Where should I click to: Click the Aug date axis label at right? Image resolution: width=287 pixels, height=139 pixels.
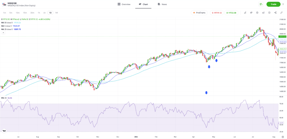[x=274, y=137]
